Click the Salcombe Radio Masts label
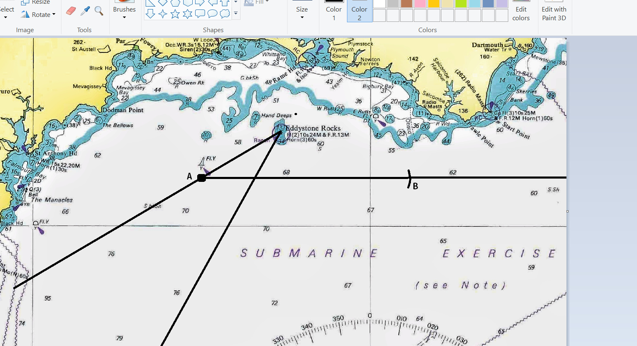637x346 pixels. (x=433, y=100)
